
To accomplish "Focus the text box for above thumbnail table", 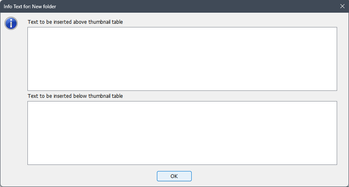I will pyautogui.click(x=182, y=59).
